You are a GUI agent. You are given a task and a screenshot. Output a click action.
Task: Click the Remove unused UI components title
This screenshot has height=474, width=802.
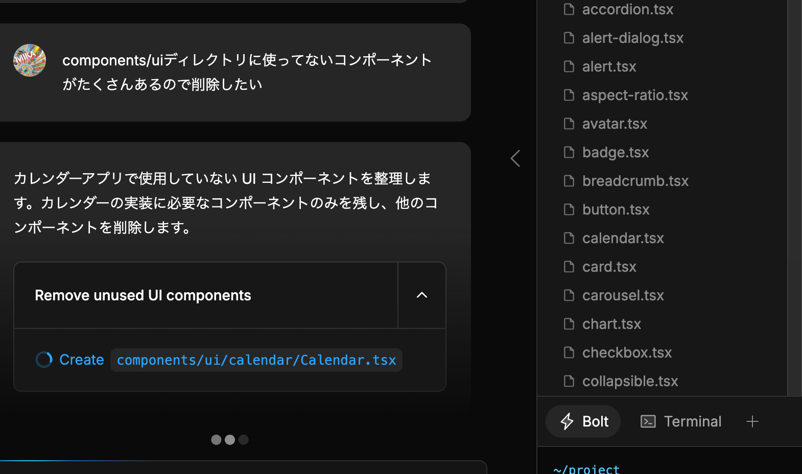point(143,295)
